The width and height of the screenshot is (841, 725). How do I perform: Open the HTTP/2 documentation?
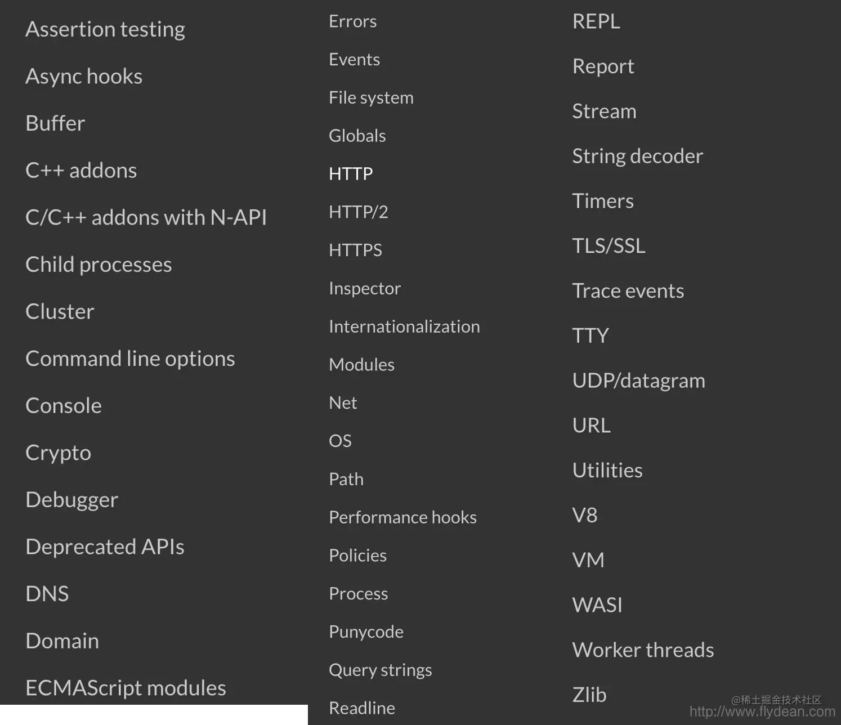click(358, 212)
